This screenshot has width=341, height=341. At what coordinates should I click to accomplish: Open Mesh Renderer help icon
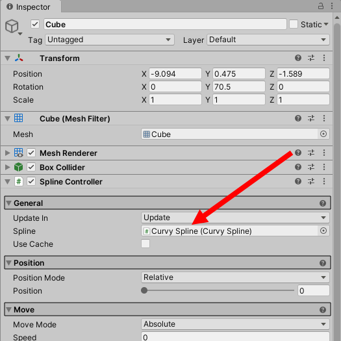[298, 153]
